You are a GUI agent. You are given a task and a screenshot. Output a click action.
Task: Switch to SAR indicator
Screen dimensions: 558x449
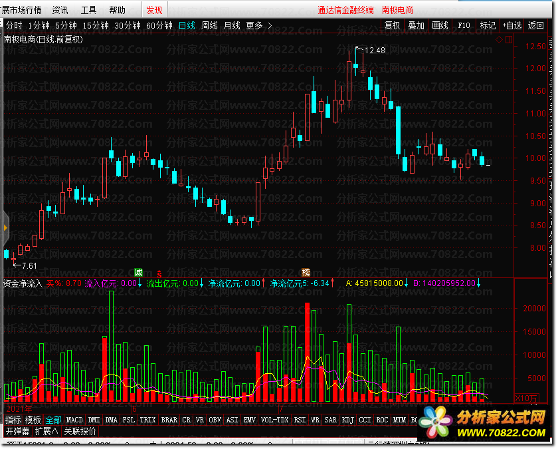click(331, 420)
